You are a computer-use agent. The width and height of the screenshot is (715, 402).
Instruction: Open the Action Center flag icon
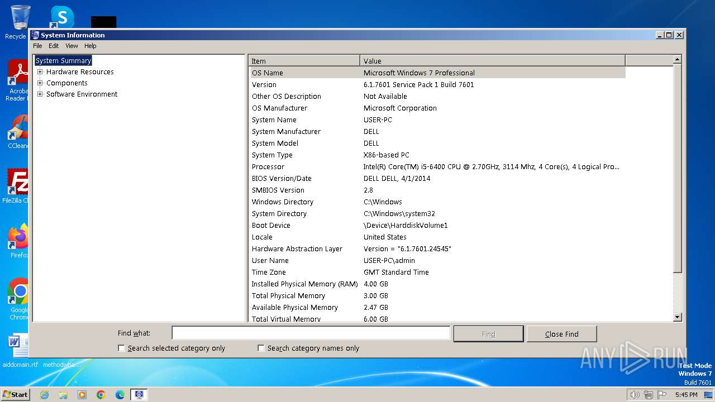[661, 395]
